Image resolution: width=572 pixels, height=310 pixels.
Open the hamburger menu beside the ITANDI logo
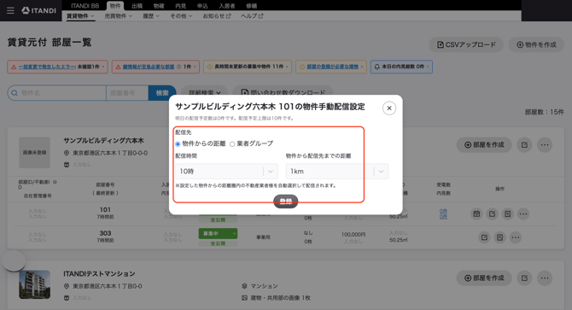tap(10, 10)
